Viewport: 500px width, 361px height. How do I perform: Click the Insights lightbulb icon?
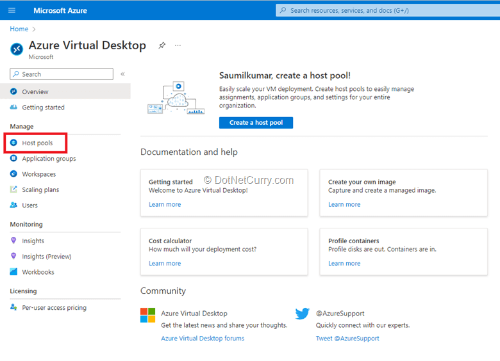click(x=13, y=241)
